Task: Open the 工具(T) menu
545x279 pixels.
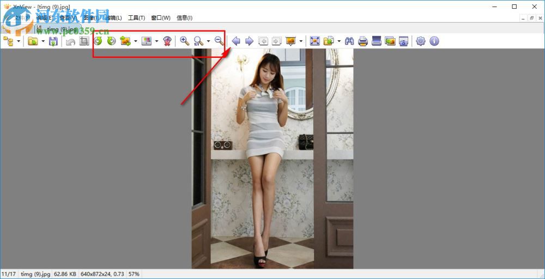Action: pos(137,18)
